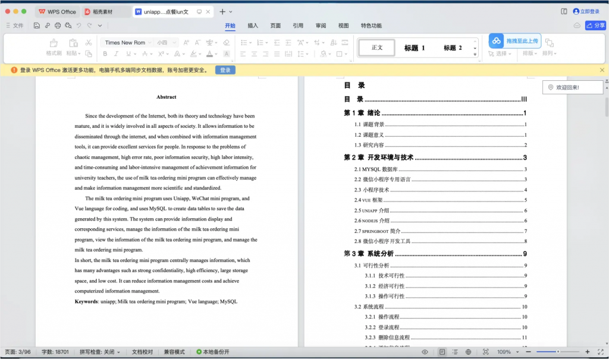The image size is (609, 359).
Task: Click the blue 登录 button in banner
Action: tap(225, 70)
